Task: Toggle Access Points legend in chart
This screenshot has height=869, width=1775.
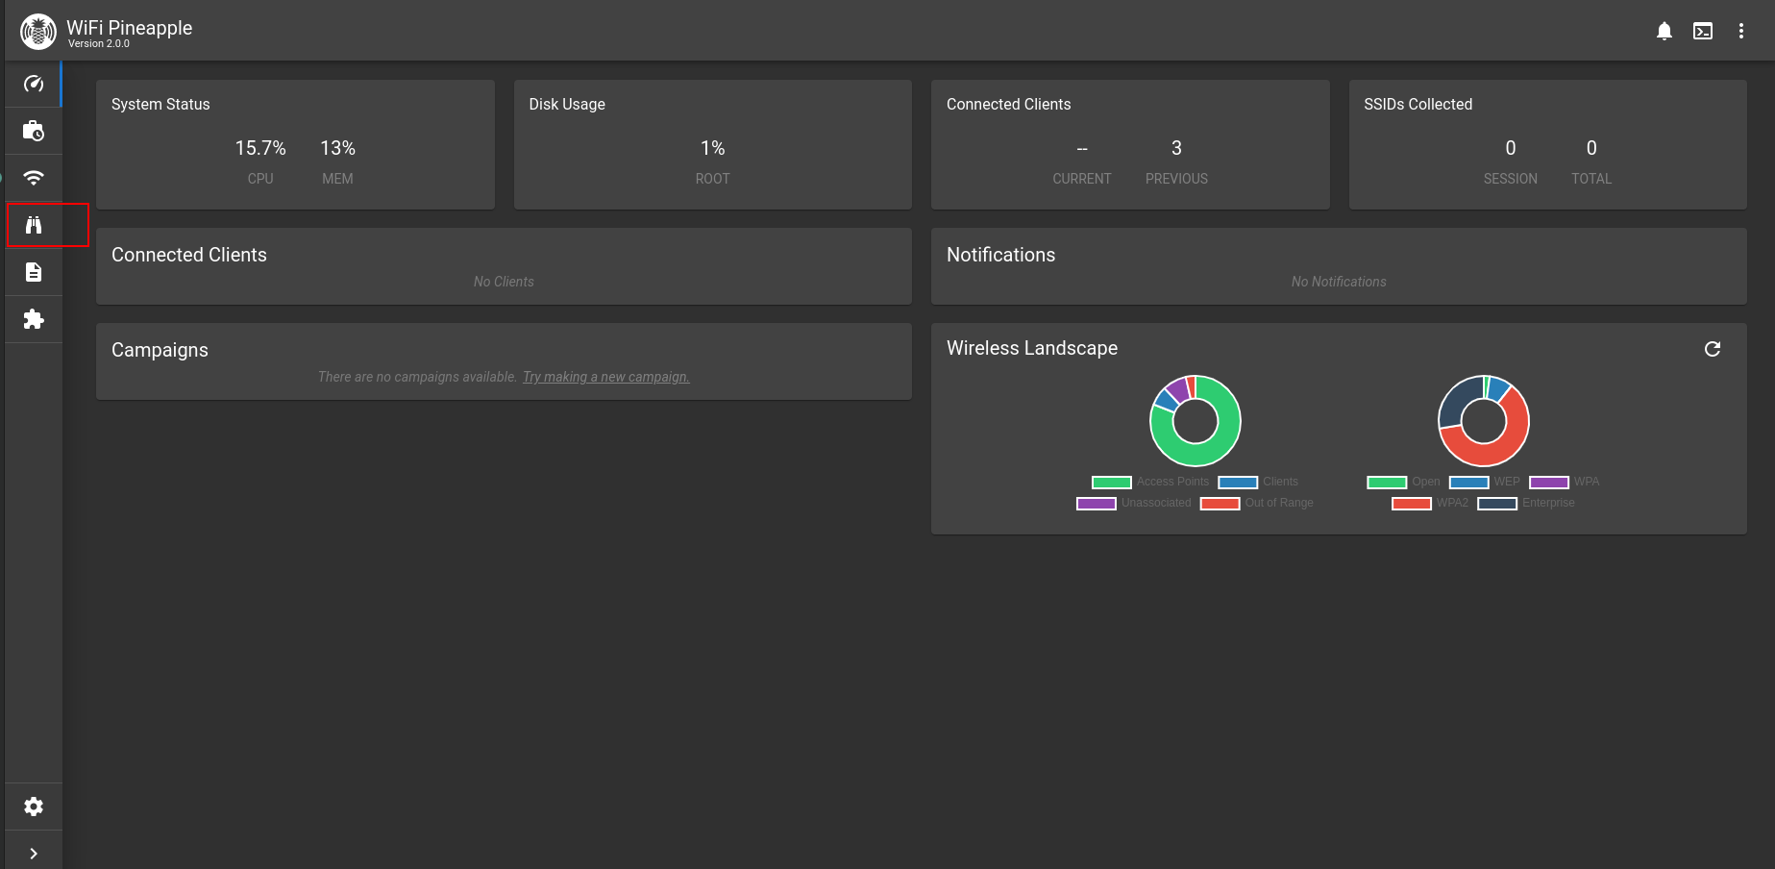Action: pos(1151,482)
